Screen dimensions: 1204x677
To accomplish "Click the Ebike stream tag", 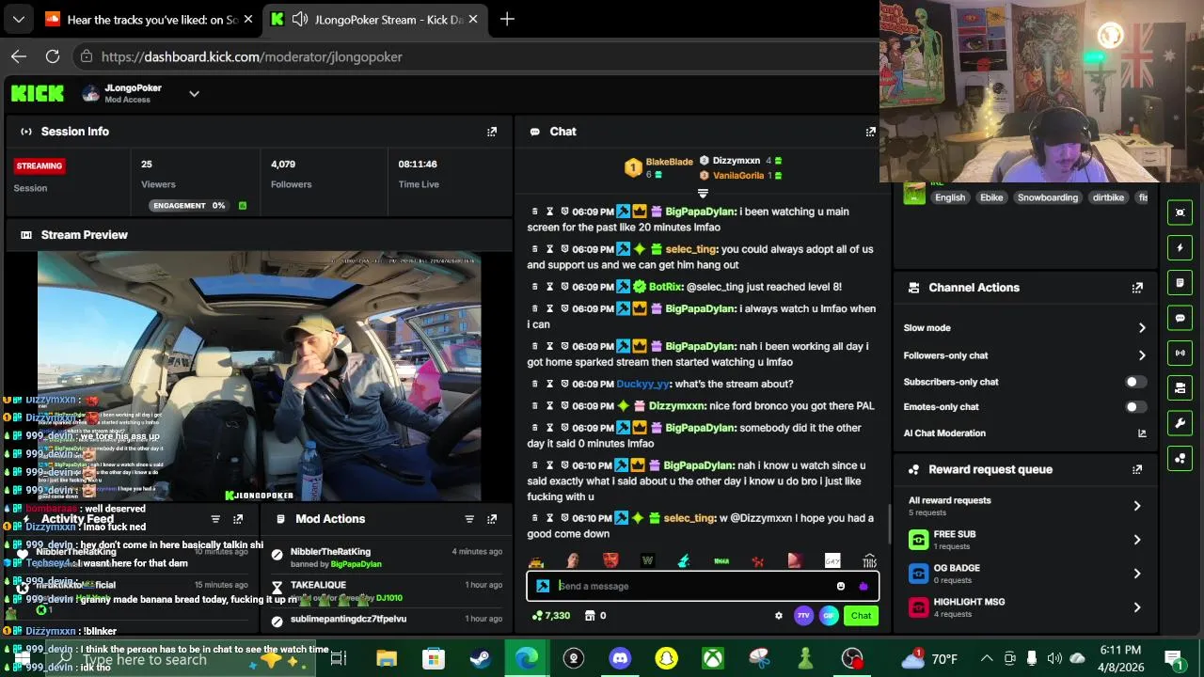I will 991,197.
